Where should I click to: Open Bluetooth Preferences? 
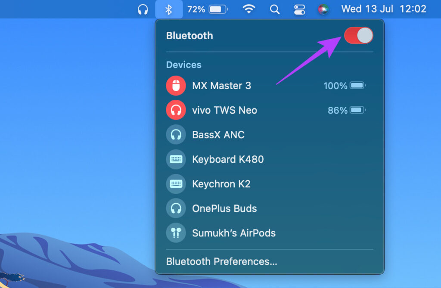pyautogui.click(x=221, y=261)
